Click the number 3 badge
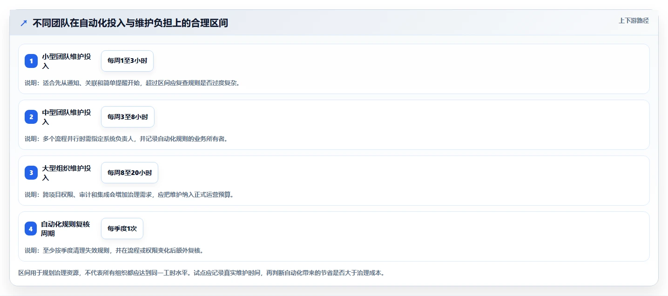Image resolution: width=668 pixels, height=296 pixels. click(31, 173)
